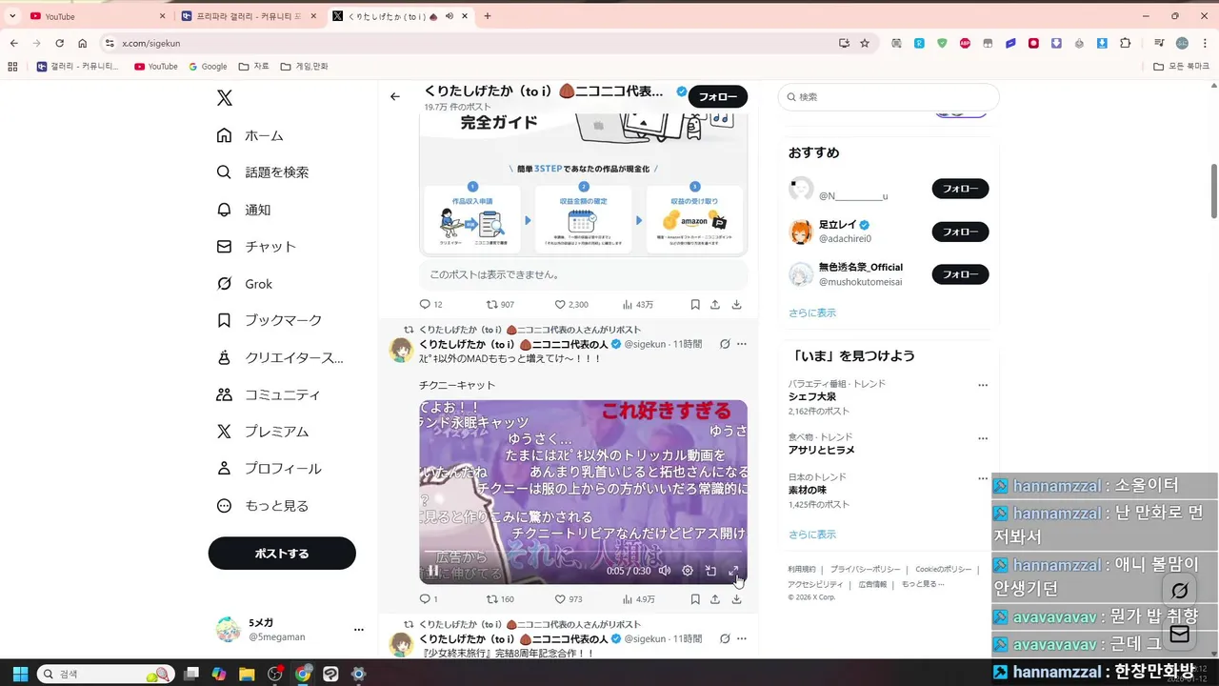Repost the post with 160 reposts

click(500, 599)
